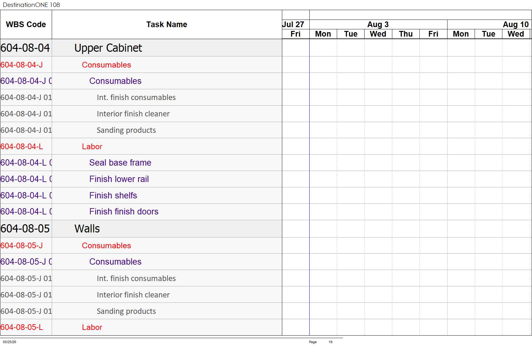
Task: Click the WBS Code column header
Action: pyautogui.click(x=26, y=25)
